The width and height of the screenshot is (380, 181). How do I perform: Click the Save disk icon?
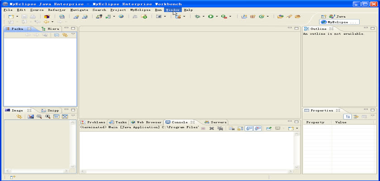click(24, 16)
